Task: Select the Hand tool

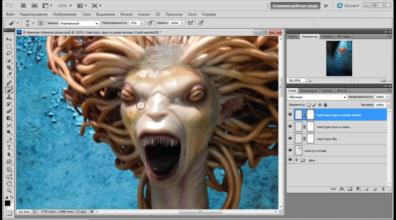Action: [9, 183]
